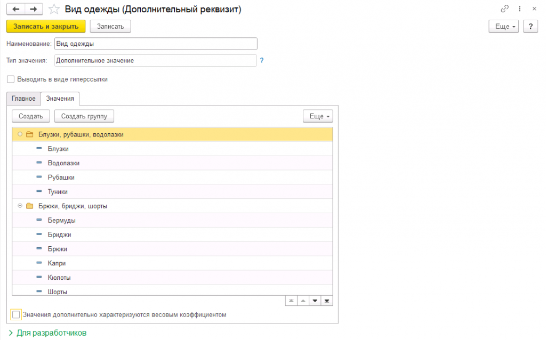Copy link using the chain icon
The height and width of the screenshot is (340, 546).
[504, 9]
